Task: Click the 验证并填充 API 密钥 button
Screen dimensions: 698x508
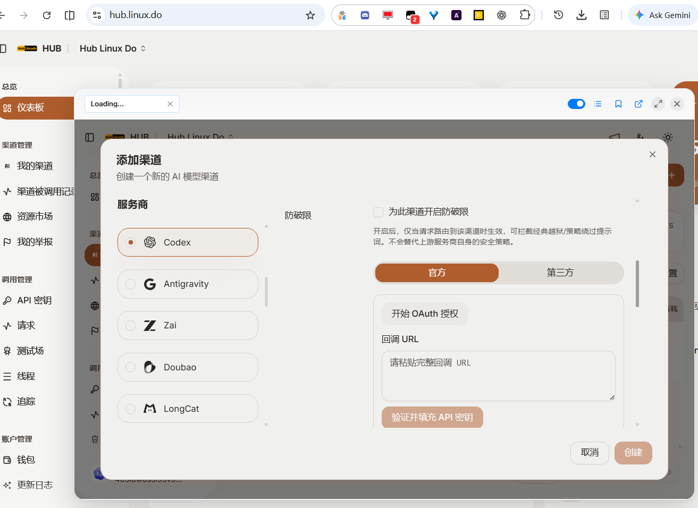Action: pyautogui.click(x=432, y=417)
